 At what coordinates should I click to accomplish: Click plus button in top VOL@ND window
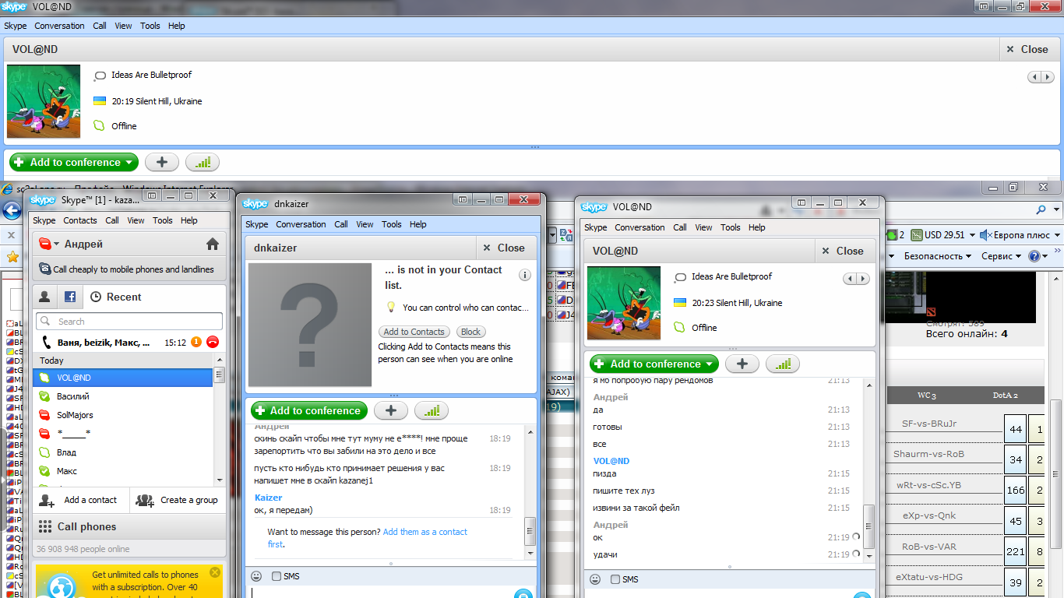coord(162,163)
